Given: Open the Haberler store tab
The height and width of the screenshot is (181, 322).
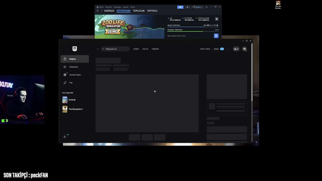Looking at the screenshot, I should [x=155, y=49].
